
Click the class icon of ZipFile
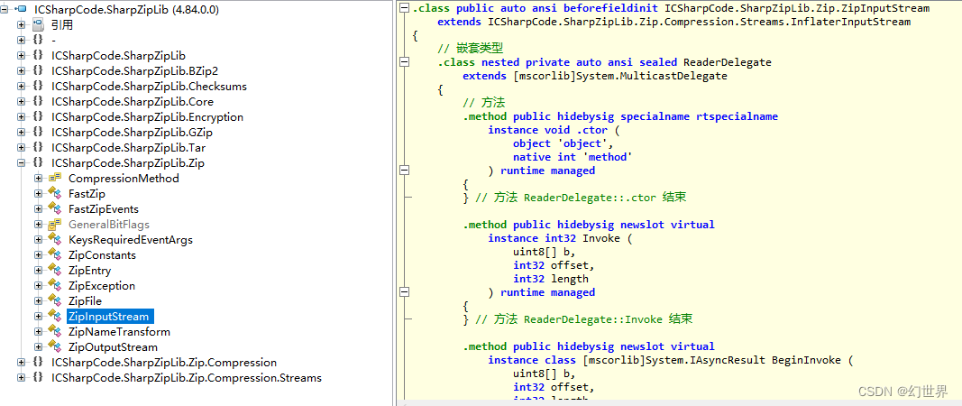tap(55, 301)
